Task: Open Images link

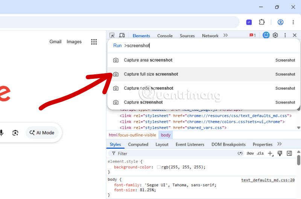Action: tap(74, 42)
